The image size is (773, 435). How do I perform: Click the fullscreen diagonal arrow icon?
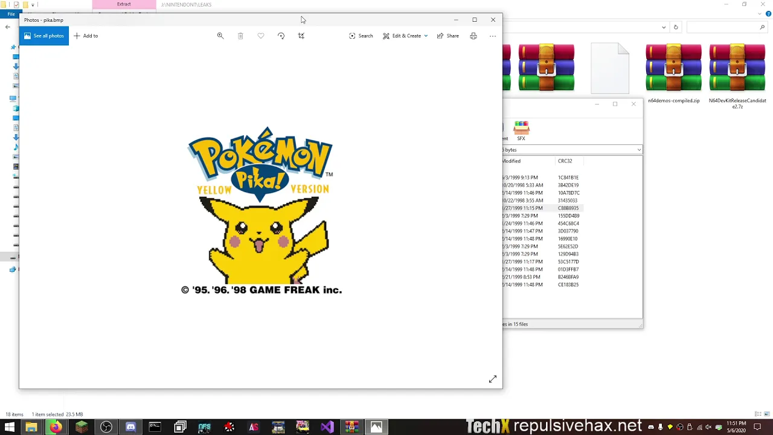[493, 379]
